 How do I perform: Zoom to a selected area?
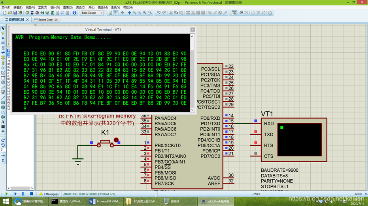pos(150,13)
